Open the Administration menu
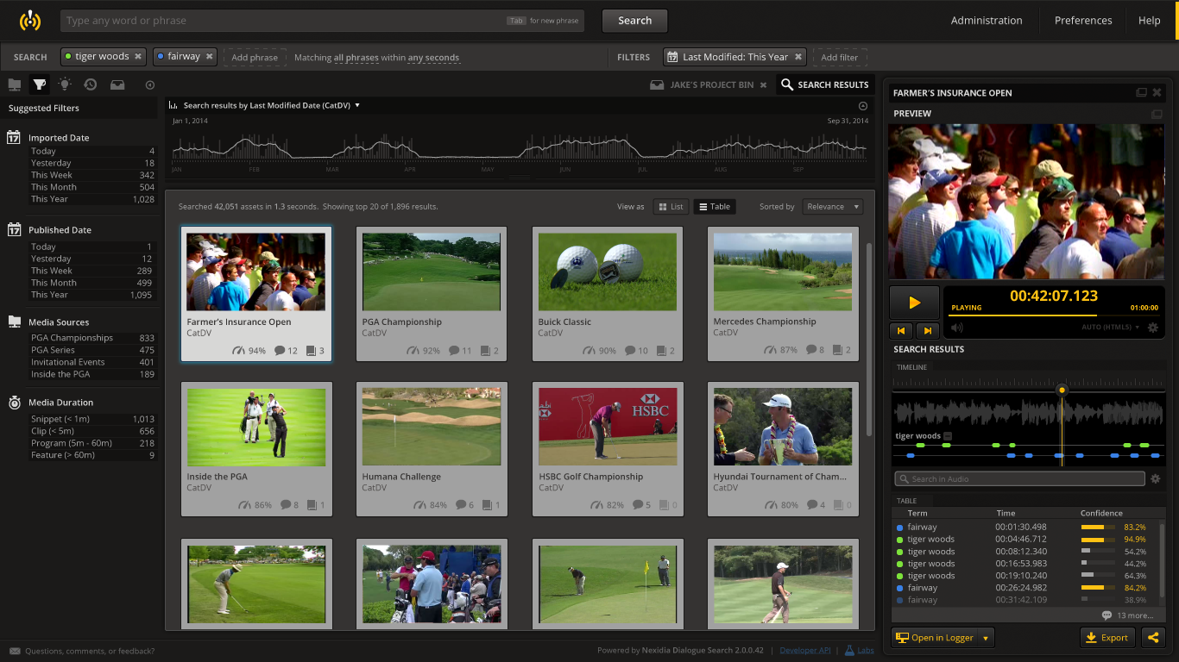 (x=987, y=21)
